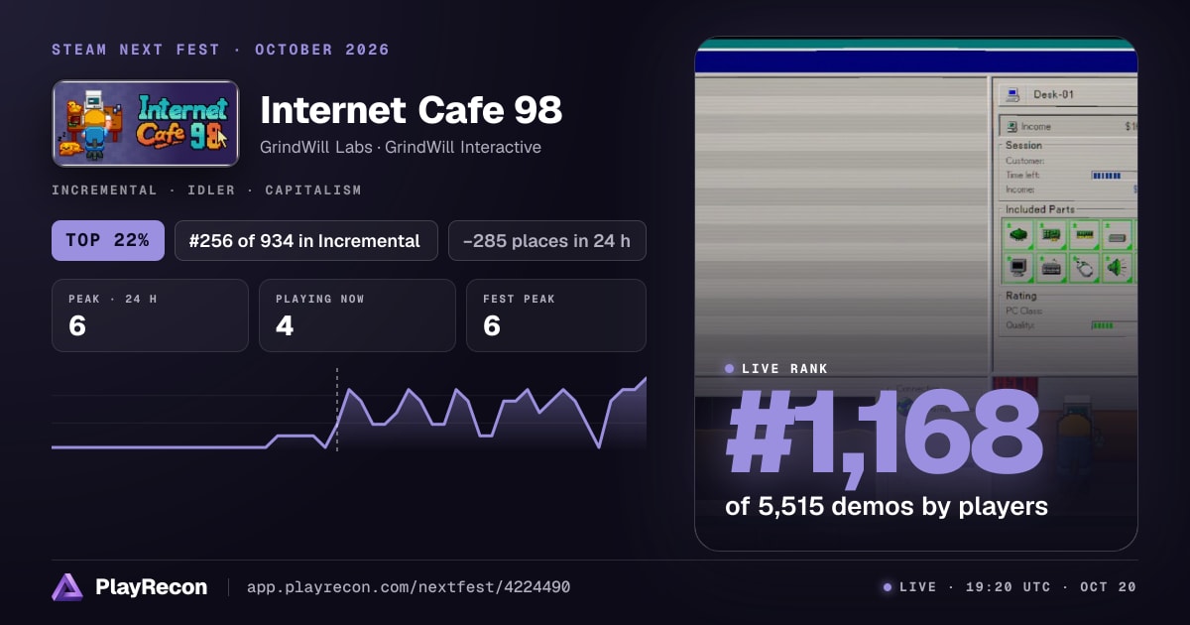Select the expansion card part icon
The height and width of the screenshot is (625, 1190).
[x=1053, y=236]
